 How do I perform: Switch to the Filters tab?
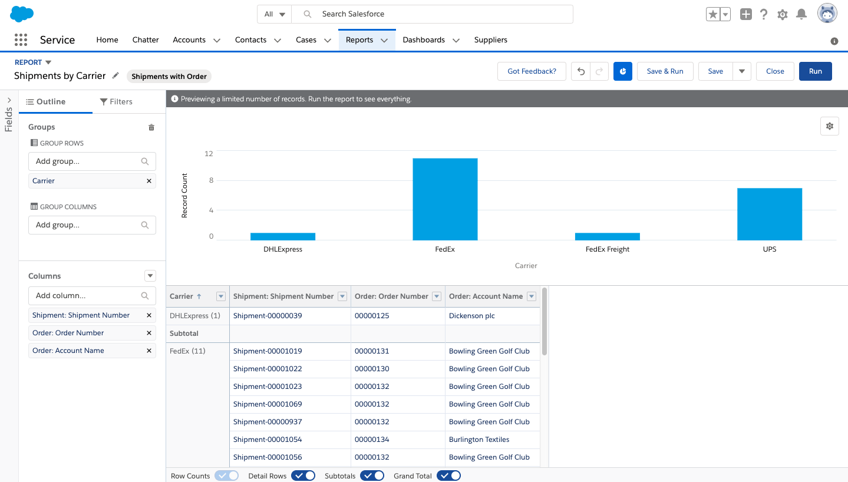point(116,101)
